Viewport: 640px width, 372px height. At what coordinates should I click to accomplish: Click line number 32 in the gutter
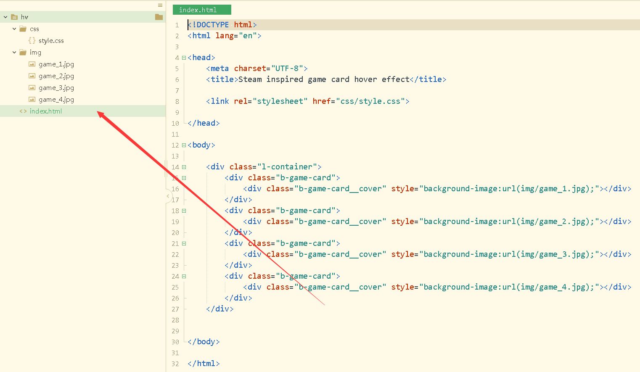175,364
